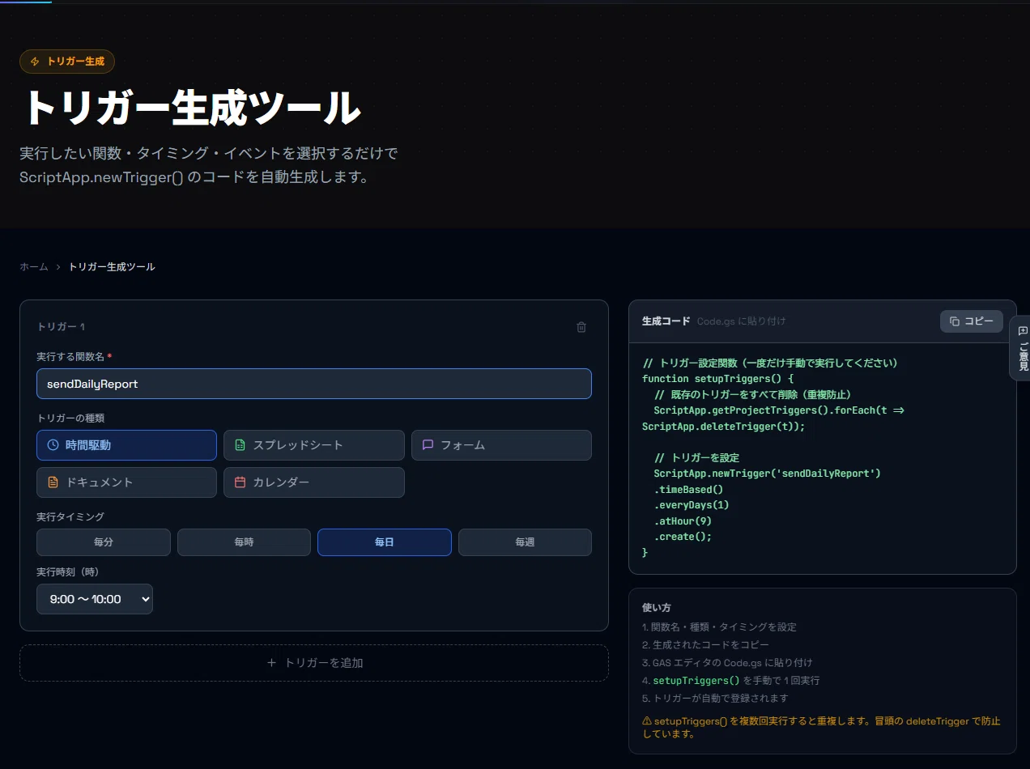
Task: Set the timing to 毎週
Action: (x=525, y=542)
